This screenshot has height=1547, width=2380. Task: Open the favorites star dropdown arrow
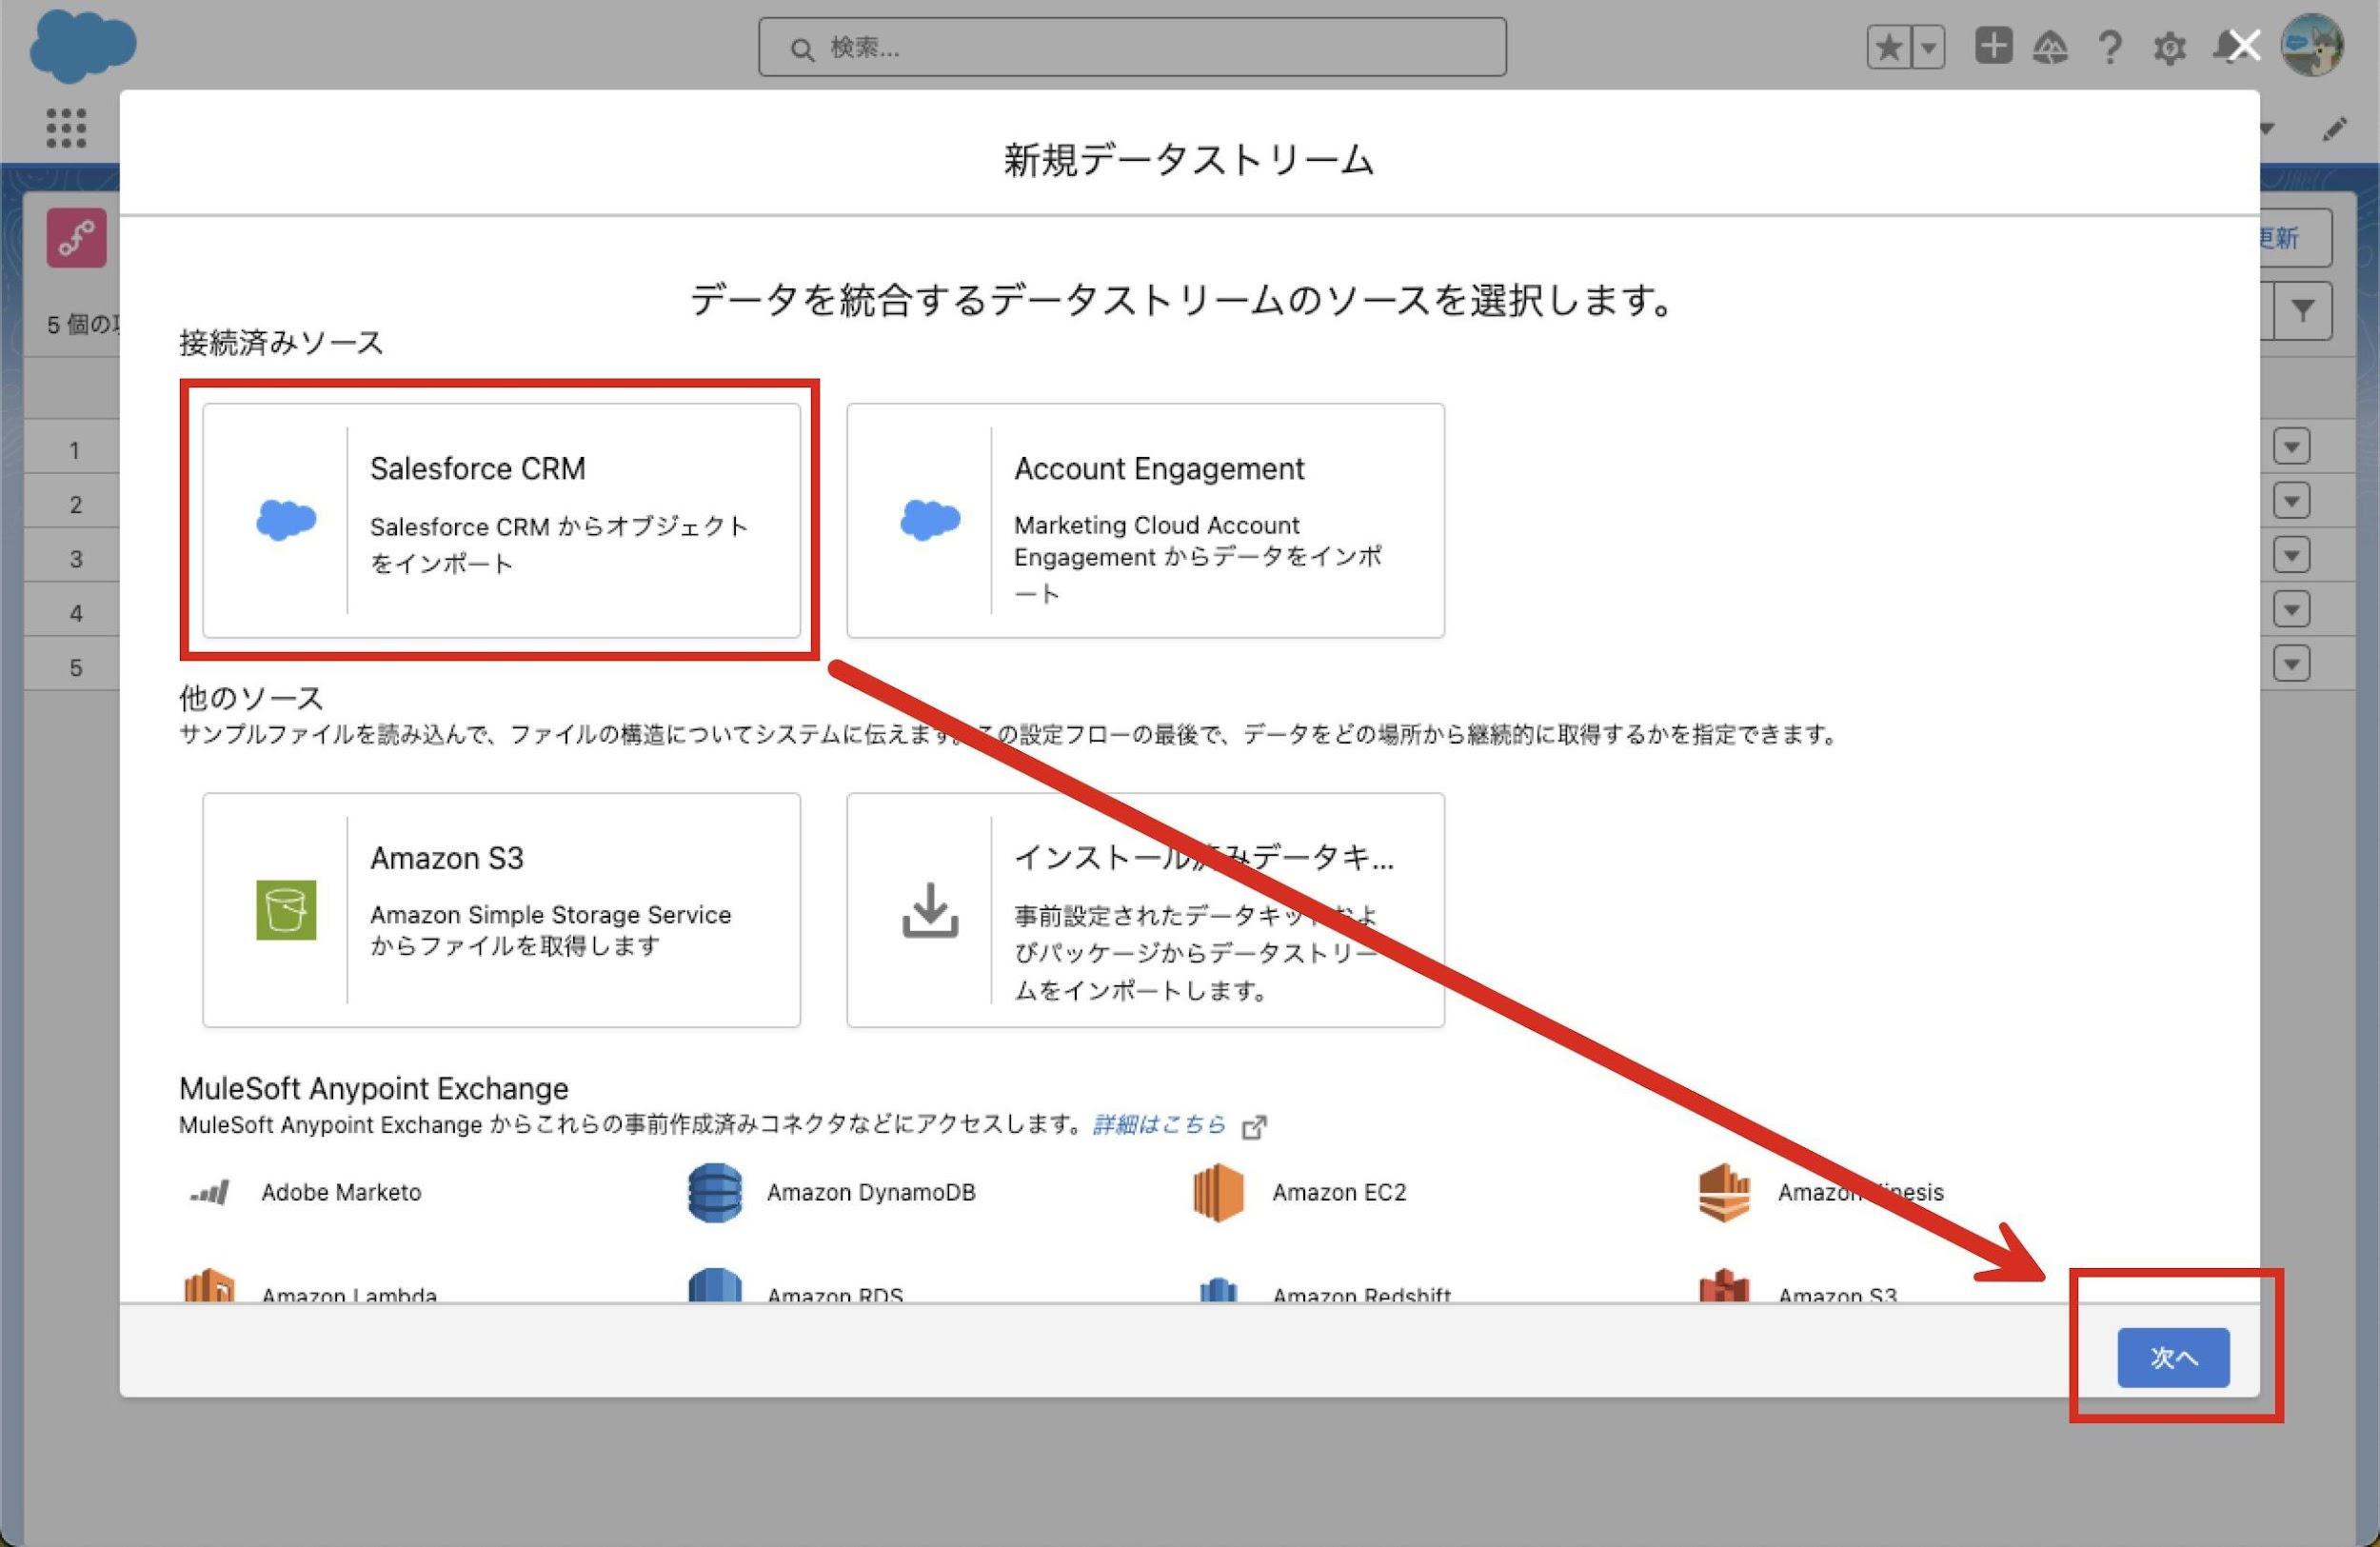(x=1929, y=47)
